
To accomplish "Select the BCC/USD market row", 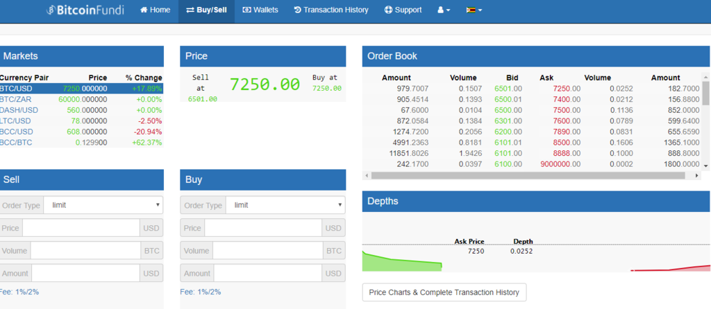I will tap(81, 132).
